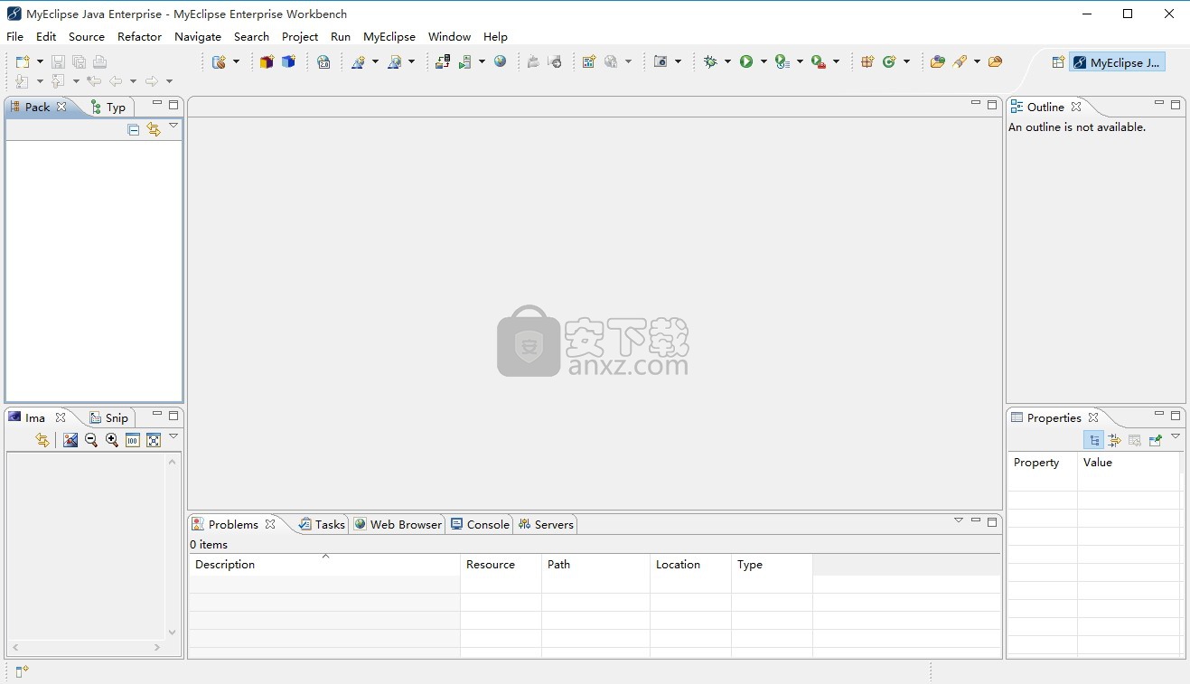
Task: Click the blue cube New Project icon
Action: pos(288,61)
